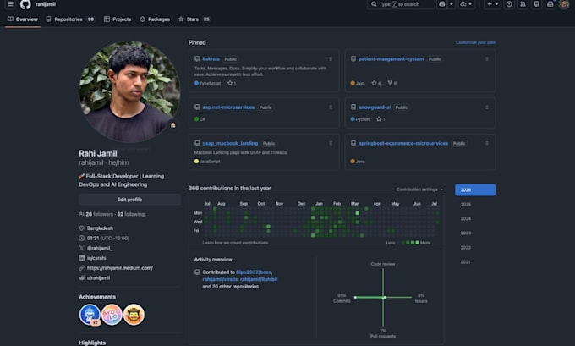This screenshot has height=346, width=575.
Task: Expand the plus Create new dropdown
Action: (492, 4)
